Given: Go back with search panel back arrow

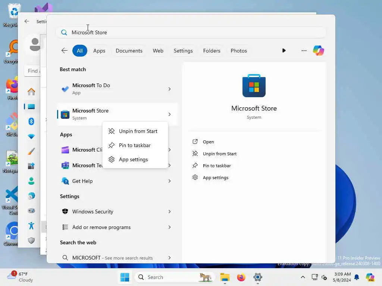Looking at the screenshot, I should coord(64,51).
